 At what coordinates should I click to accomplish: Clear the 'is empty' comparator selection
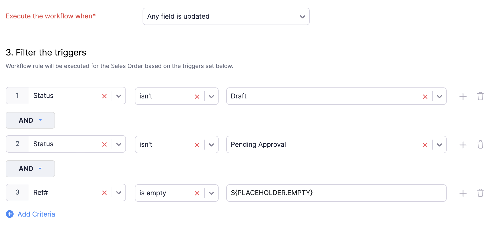197,193
